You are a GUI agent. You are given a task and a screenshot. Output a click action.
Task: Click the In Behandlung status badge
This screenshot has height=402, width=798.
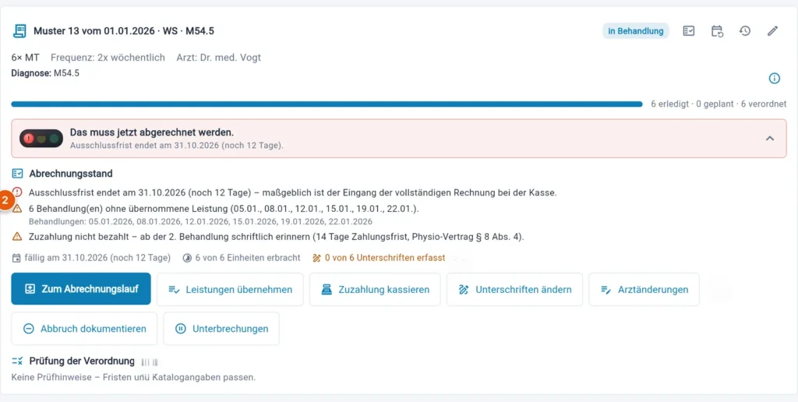click(x=636, y=31)
